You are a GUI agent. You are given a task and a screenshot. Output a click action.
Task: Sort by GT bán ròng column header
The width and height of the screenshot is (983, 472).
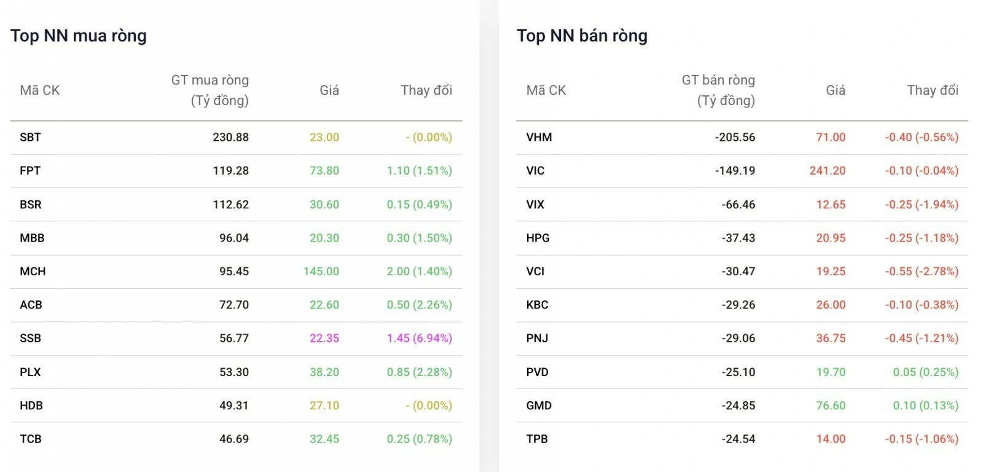click(718, 90)
